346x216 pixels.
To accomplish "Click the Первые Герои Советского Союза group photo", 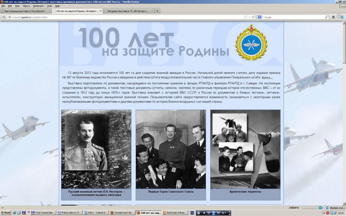I will 171,149.
